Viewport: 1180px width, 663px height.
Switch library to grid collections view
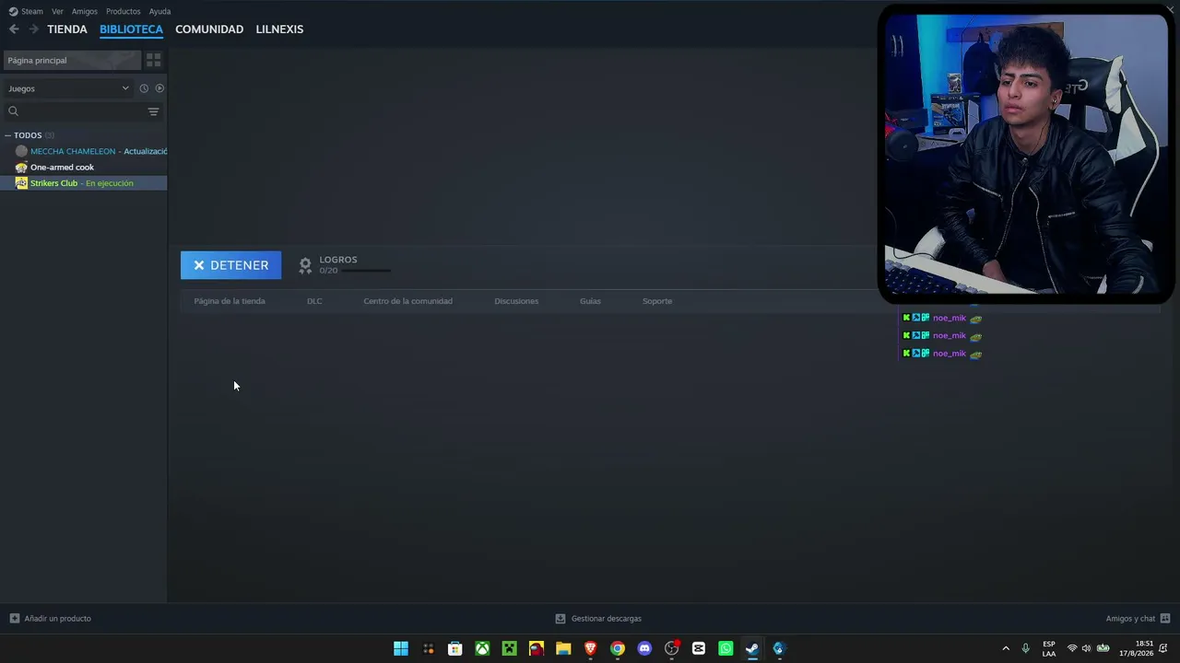point(154,60)
